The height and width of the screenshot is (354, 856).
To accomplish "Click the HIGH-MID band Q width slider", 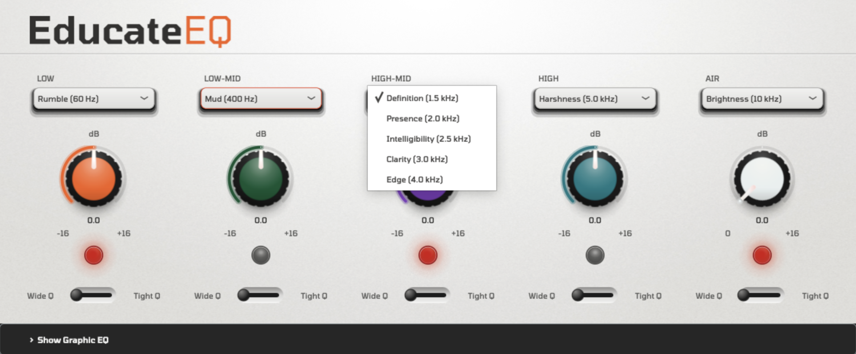I will (x=427, y=295).
